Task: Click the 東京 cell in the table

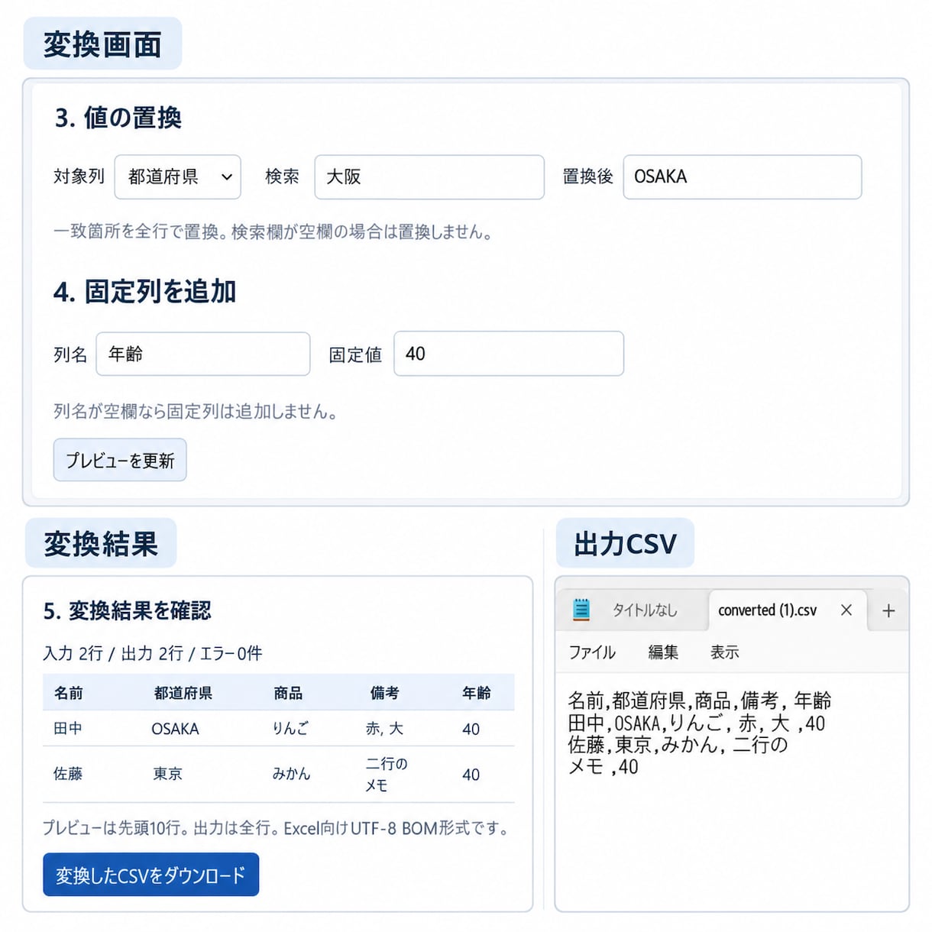Action: (x=167, y=774)
